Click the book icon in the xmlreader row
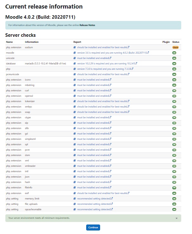This screenshot has width=192, height=234. click(74, 166)
